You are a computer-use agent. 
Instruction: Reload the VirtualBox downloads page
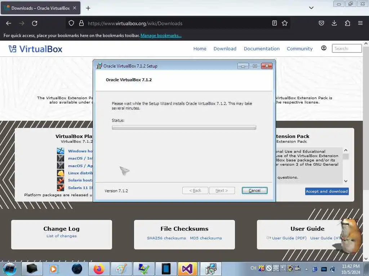coord(35,23)
